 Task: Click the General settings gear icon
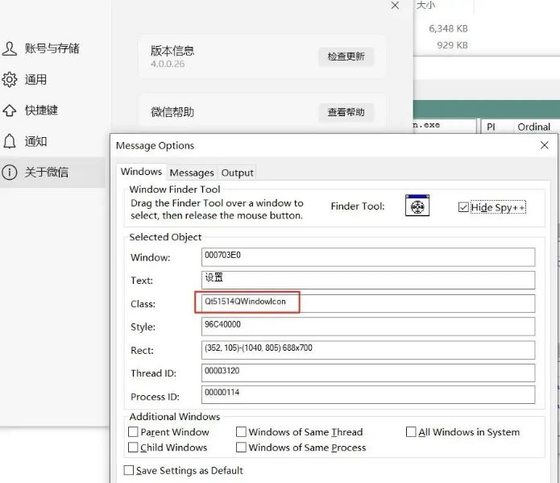coord(10,79)
